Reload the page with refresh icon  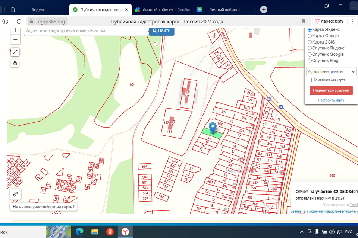(19, 22)
